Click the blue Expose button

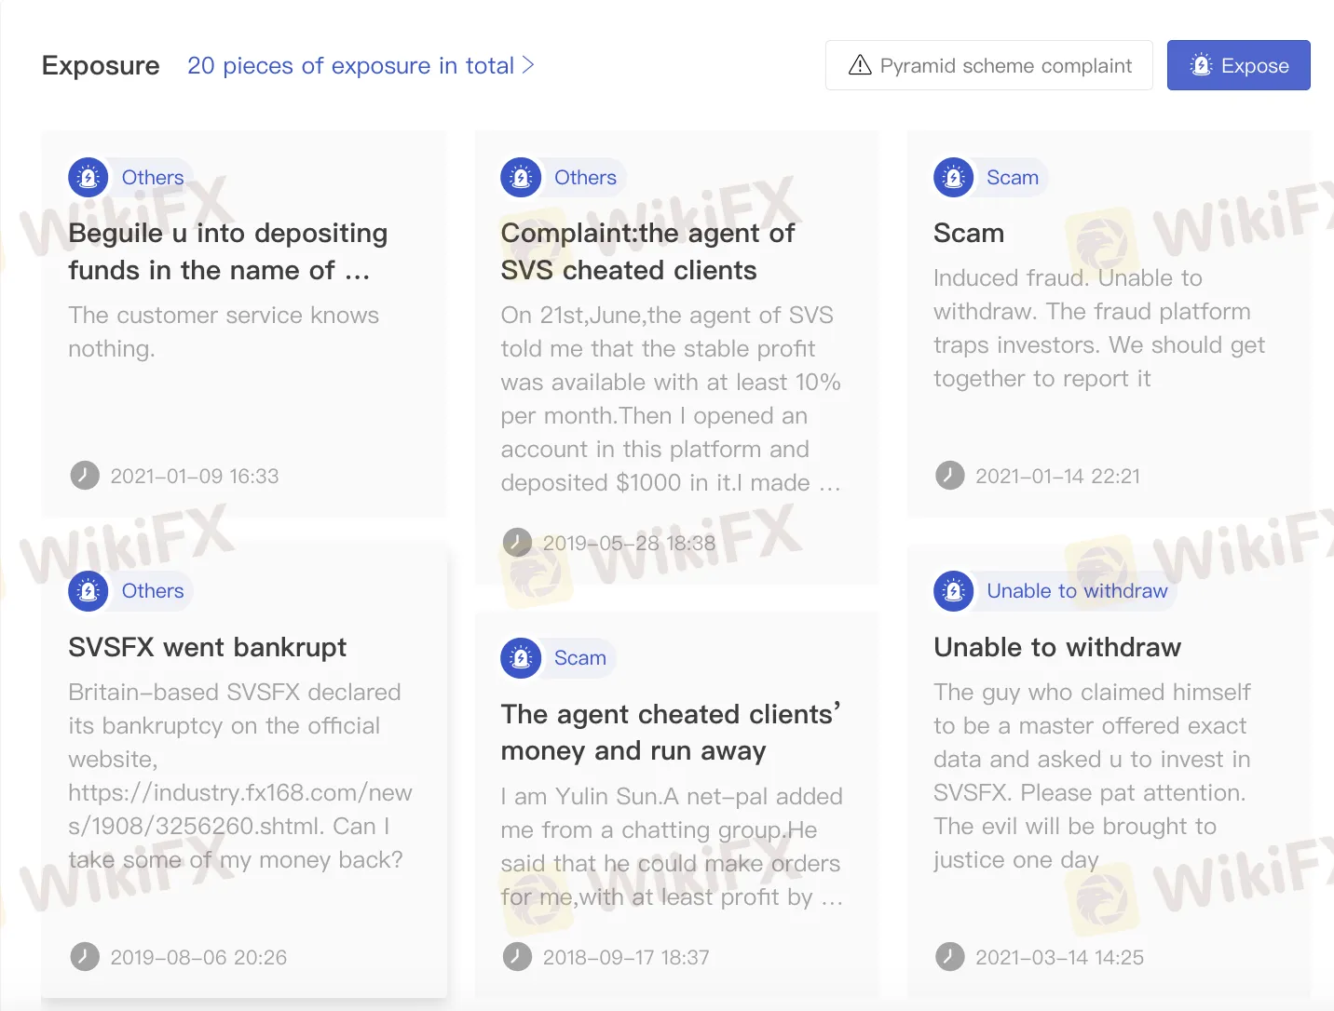coord(1239,65)
